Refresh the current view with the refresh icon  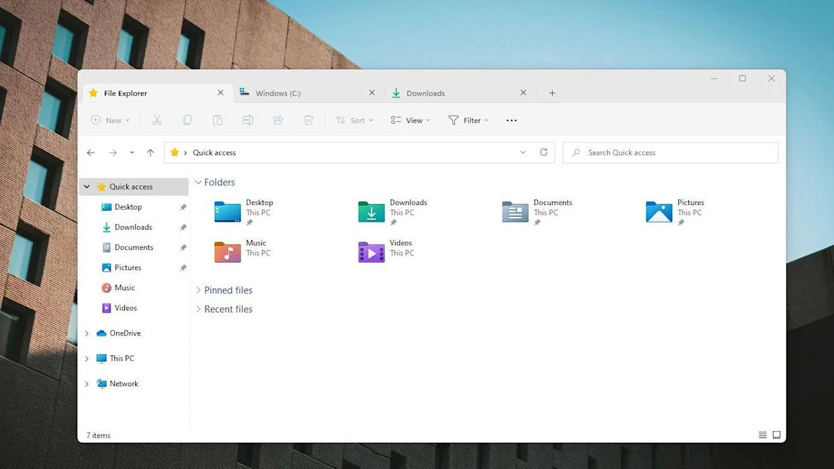tap(544, 153)
